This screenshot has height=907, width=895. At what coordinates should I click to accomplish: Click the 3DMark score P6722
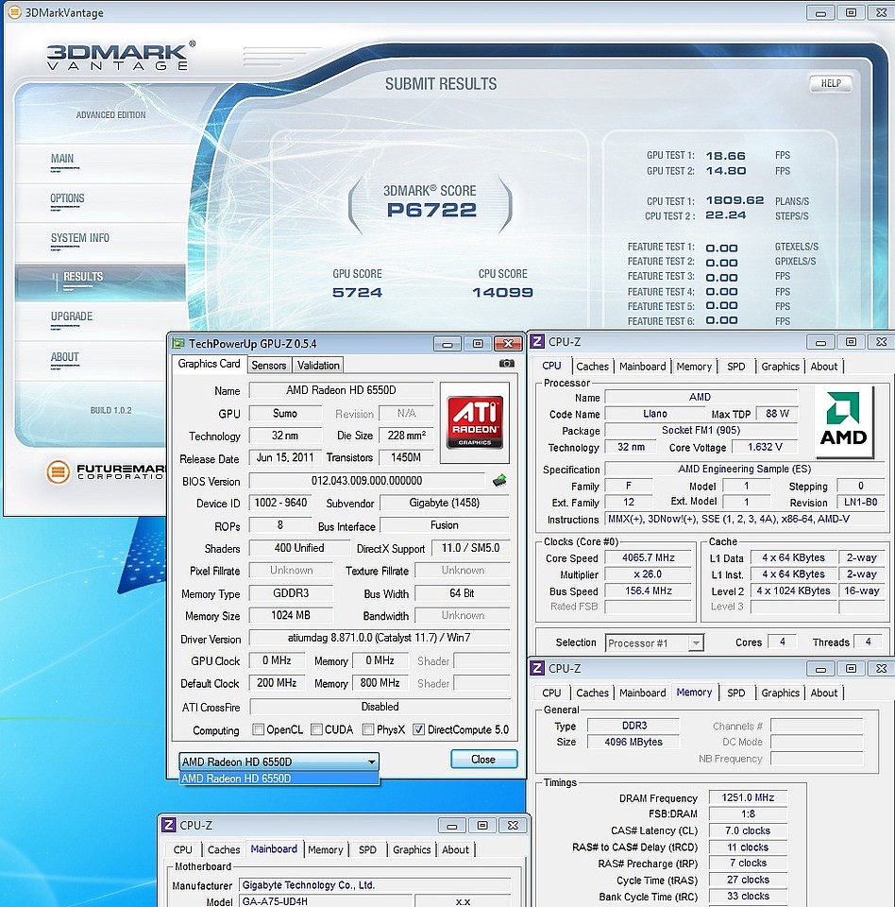[431, 210]
